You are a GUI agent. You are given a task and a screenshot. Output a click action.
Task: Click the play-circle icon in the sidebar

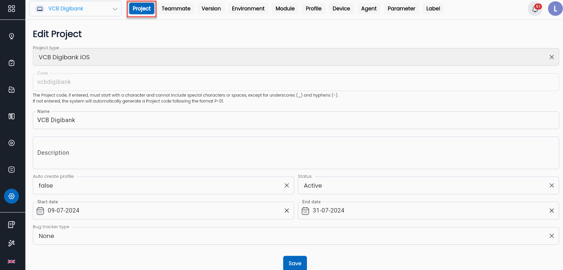pyautogui.click(x=12, y=143)
